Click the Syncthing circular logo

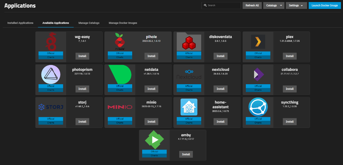258,107
